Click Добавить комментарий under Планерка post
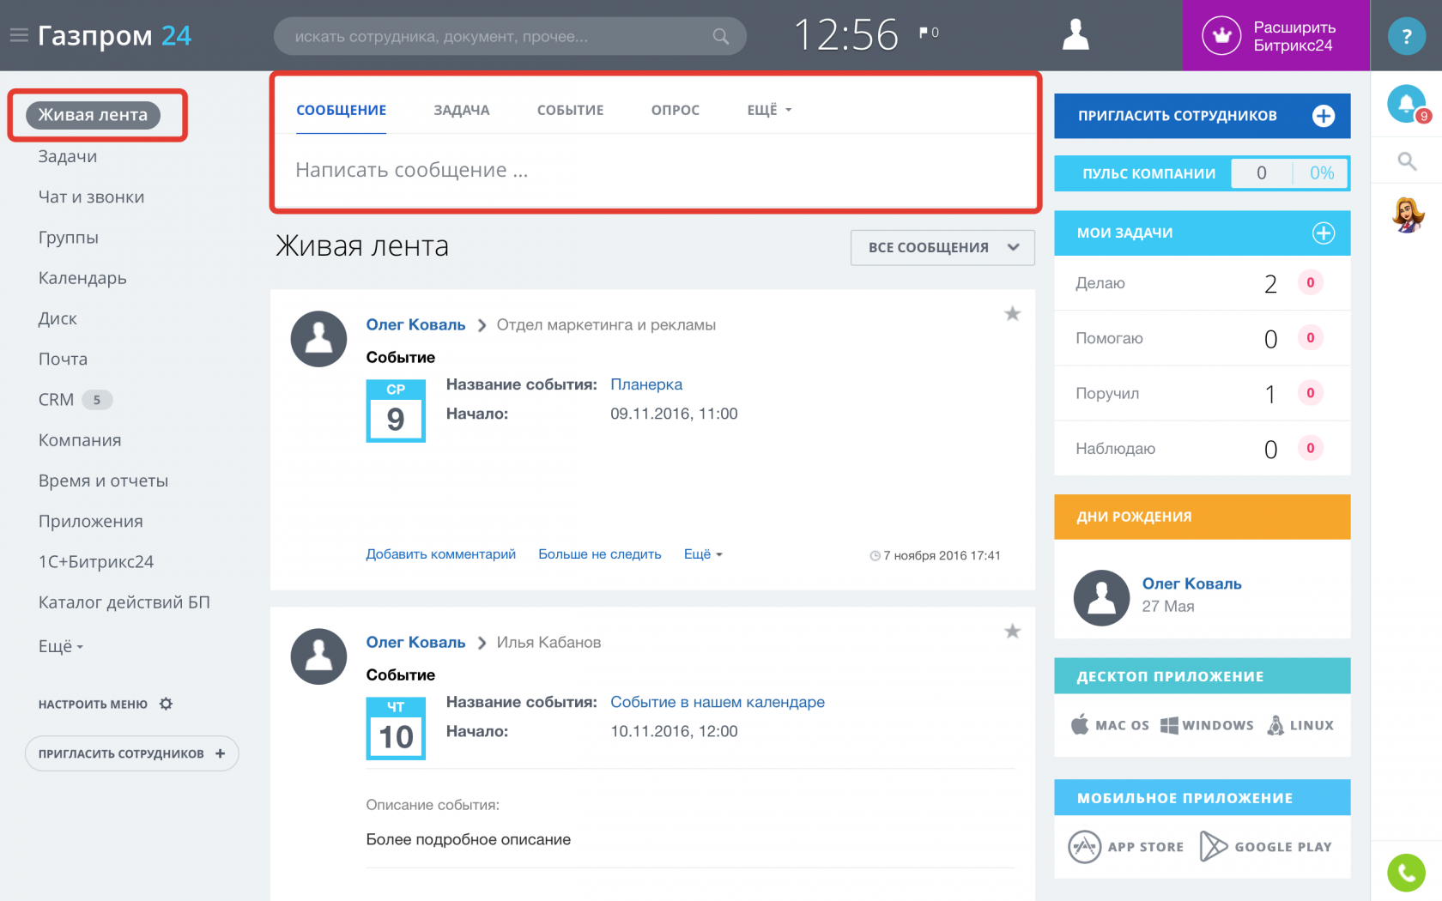Image resolution: width=1442 pixels, height=901 pixels. point(440,554)
